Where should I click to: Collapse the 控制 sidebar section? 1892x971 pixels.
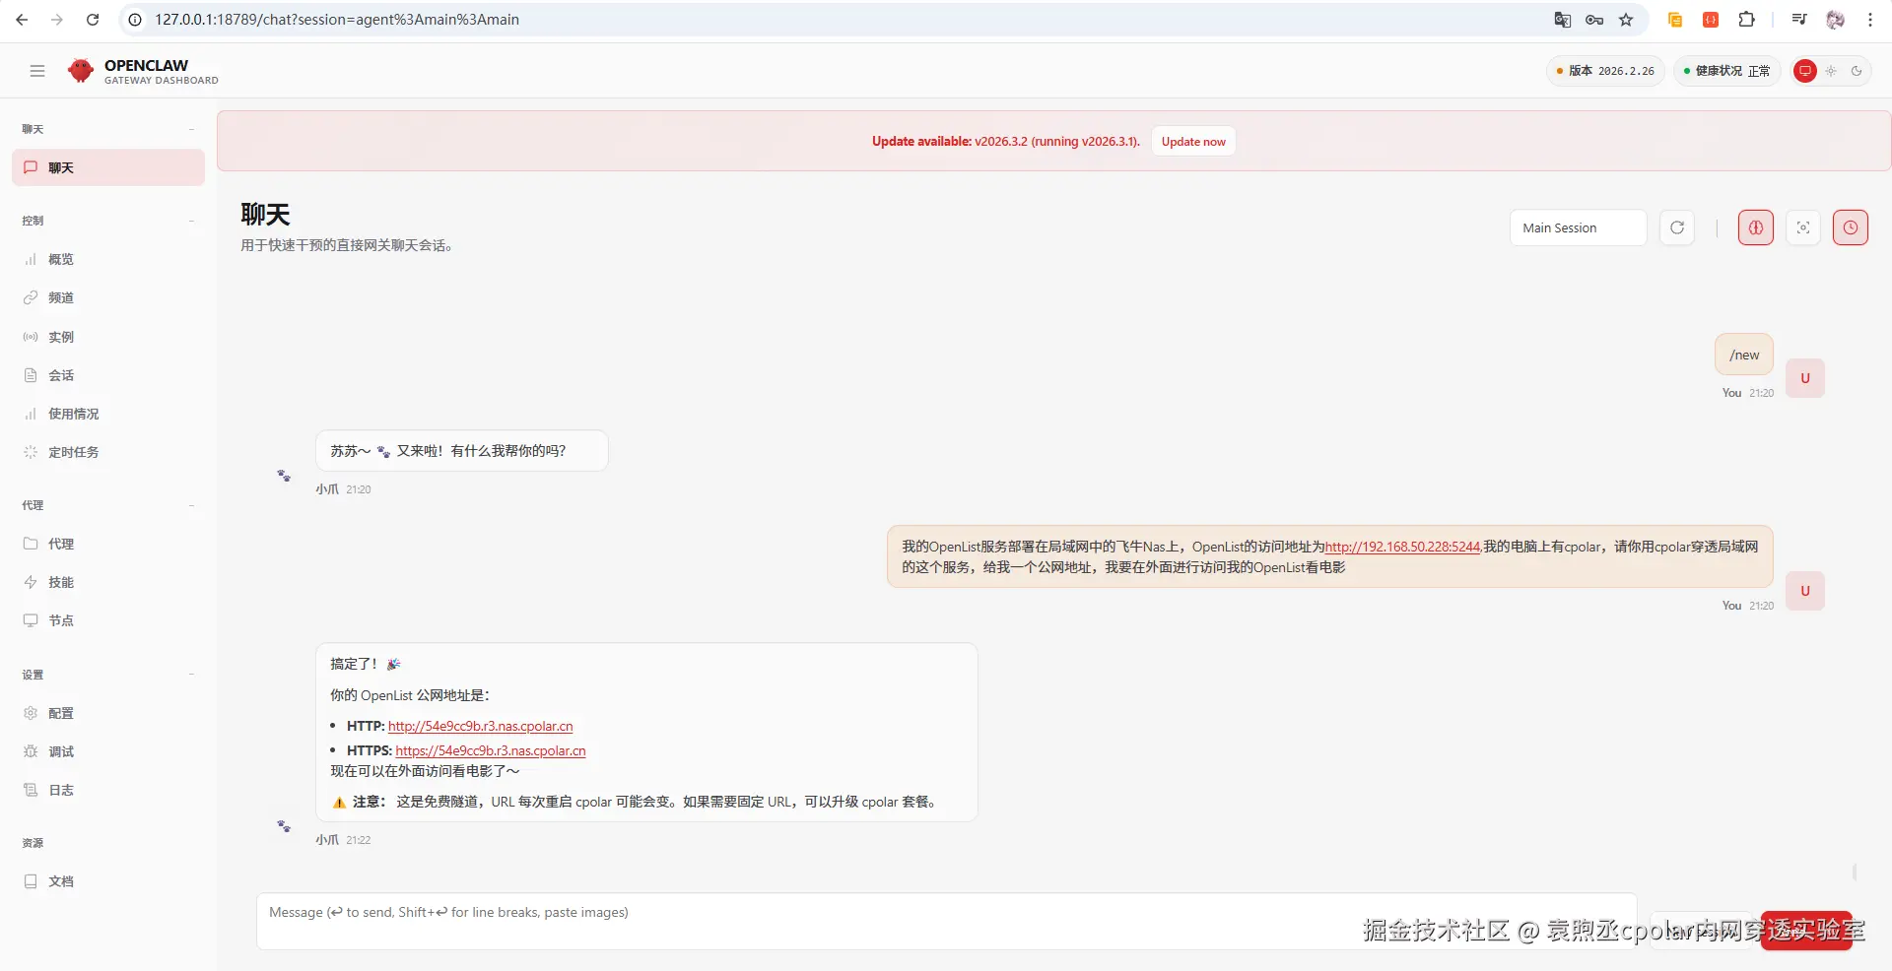[191, 221]
